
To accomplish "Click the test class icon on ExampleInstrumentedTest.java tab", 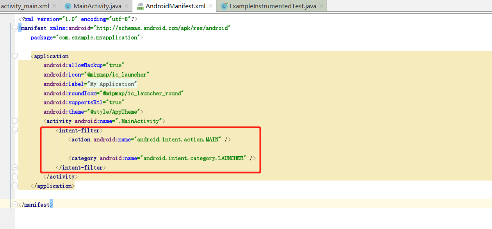I will tap(224, 6).
